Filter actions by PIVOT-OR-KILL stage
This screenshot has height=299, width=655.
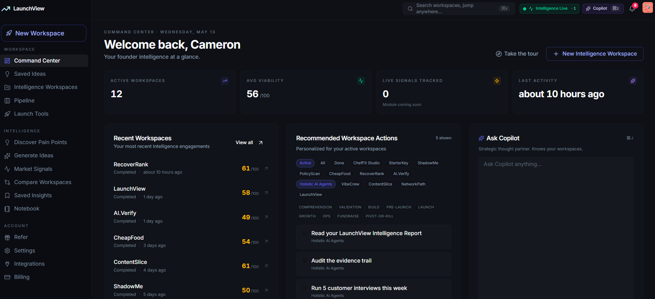379,216
